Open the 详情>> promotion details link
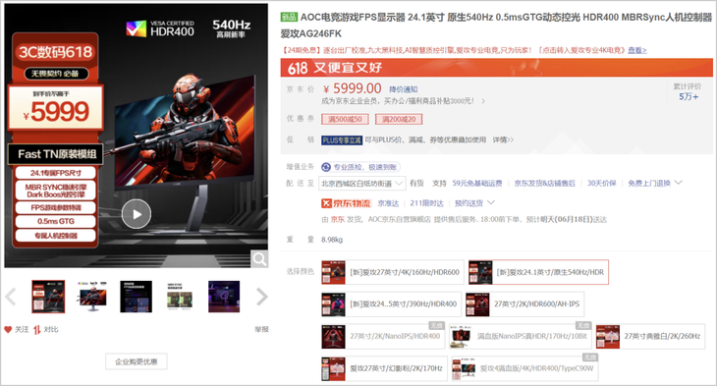 [503, 139]
